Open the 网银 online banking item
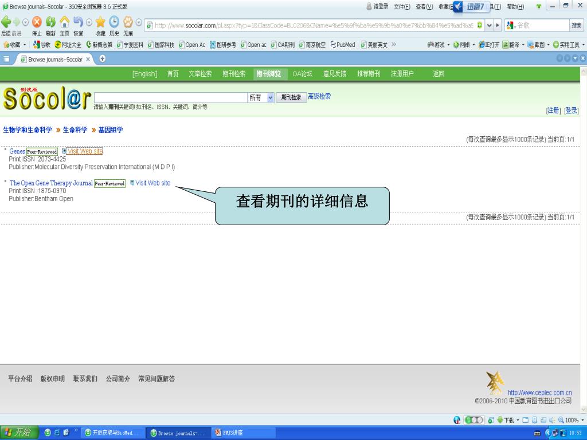Image resolution: width=587 pixels, height=440 pixels. (462, 45)
